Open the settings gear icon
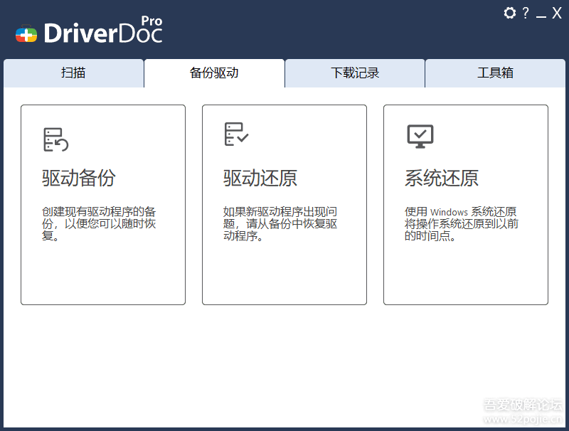The image size is (569, 431). (509, 13)
